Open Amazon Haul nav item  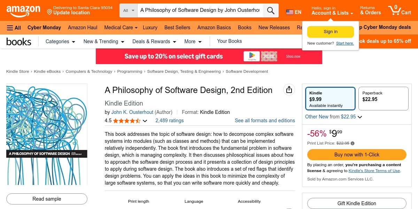[83, 28]
